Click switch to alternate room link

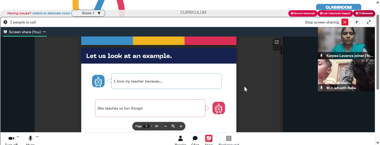click(x=51, y=13)
